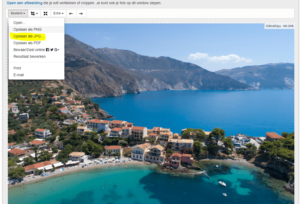306x204 pixels.
Task: Click the Twitter bird icon in the menu
Action: [52, 50]
